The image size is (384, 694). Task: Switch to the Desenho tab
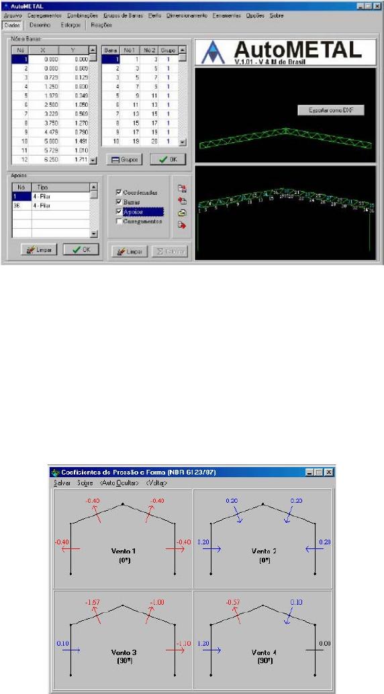pyautogui.click(x=40, y=26)
